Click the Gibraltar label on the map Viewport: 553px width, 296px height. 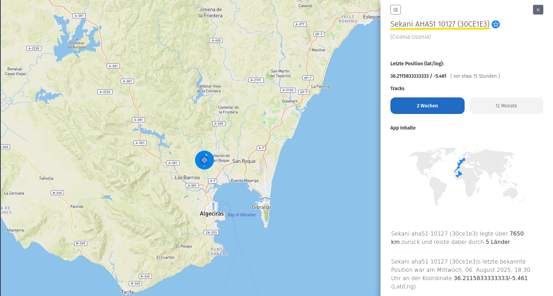pos(261,207)
